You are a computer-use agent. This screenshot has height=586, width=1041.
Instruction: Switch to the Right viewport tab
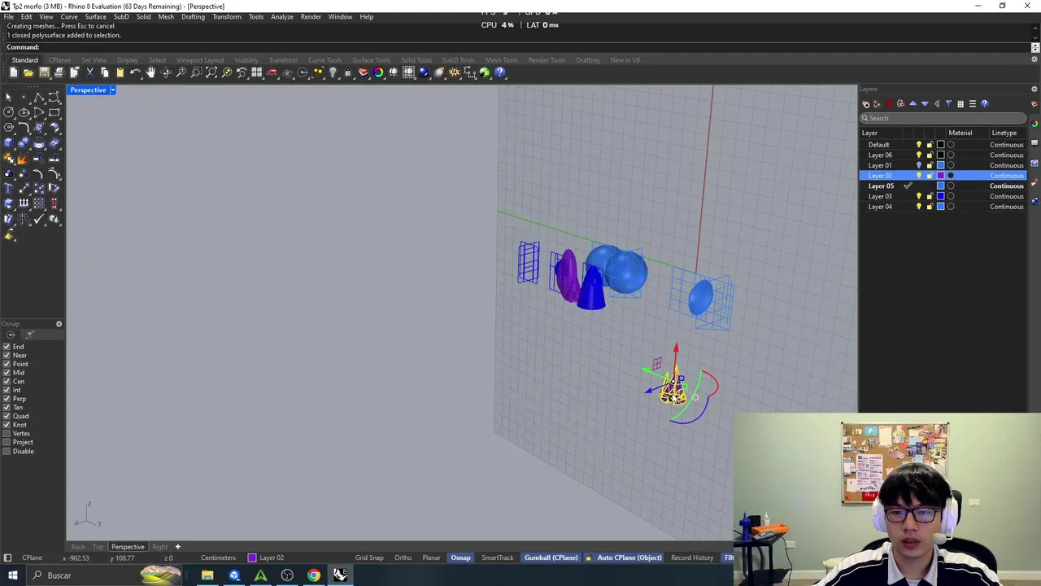(159, 547)
